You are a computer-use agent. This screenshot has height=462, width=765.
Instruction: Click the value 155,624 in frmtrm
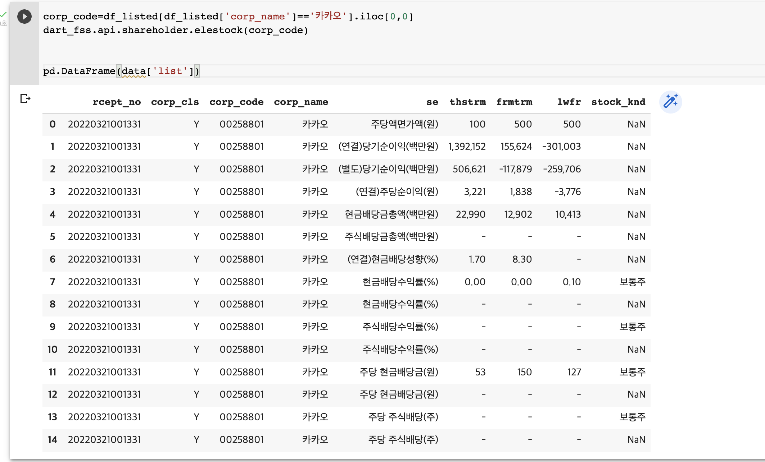click(516, 147)
